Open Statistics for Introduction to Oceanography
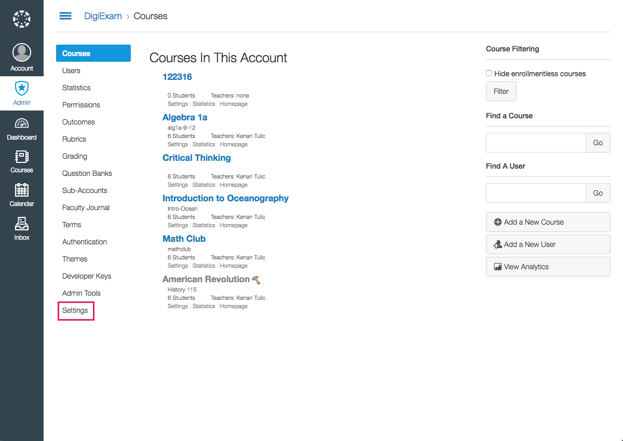Screen dimensions: 623x441 pos(204,225)
